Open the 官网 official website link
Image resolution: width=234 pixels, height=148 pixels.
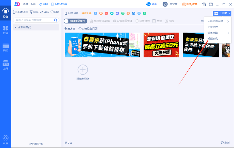point(43,4)
